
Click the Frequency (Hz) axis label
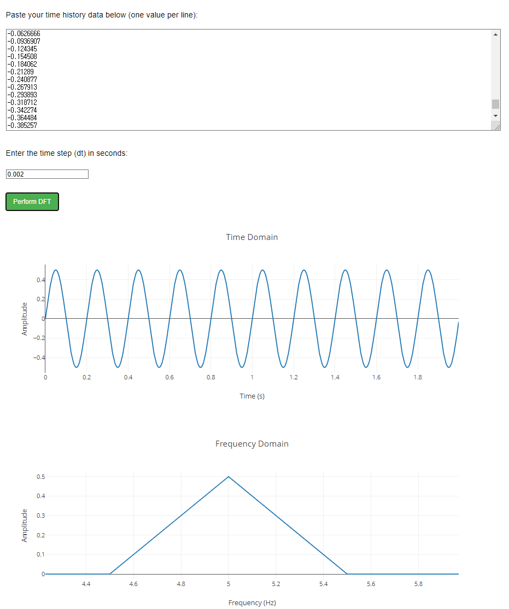[251, 602]
